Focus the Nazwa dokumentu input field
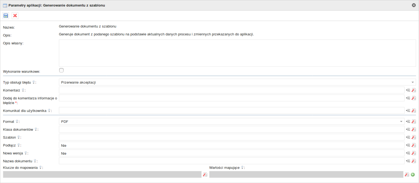This screenshot has width=419, height=183. (x=232, y=161)
